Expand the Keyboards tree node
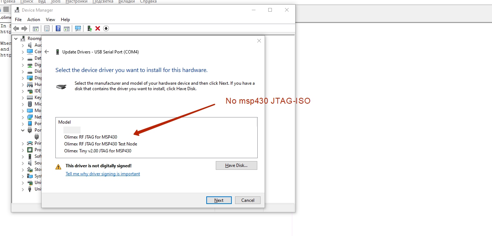Viewport: 492px width, 236px height. pos(23,97)
